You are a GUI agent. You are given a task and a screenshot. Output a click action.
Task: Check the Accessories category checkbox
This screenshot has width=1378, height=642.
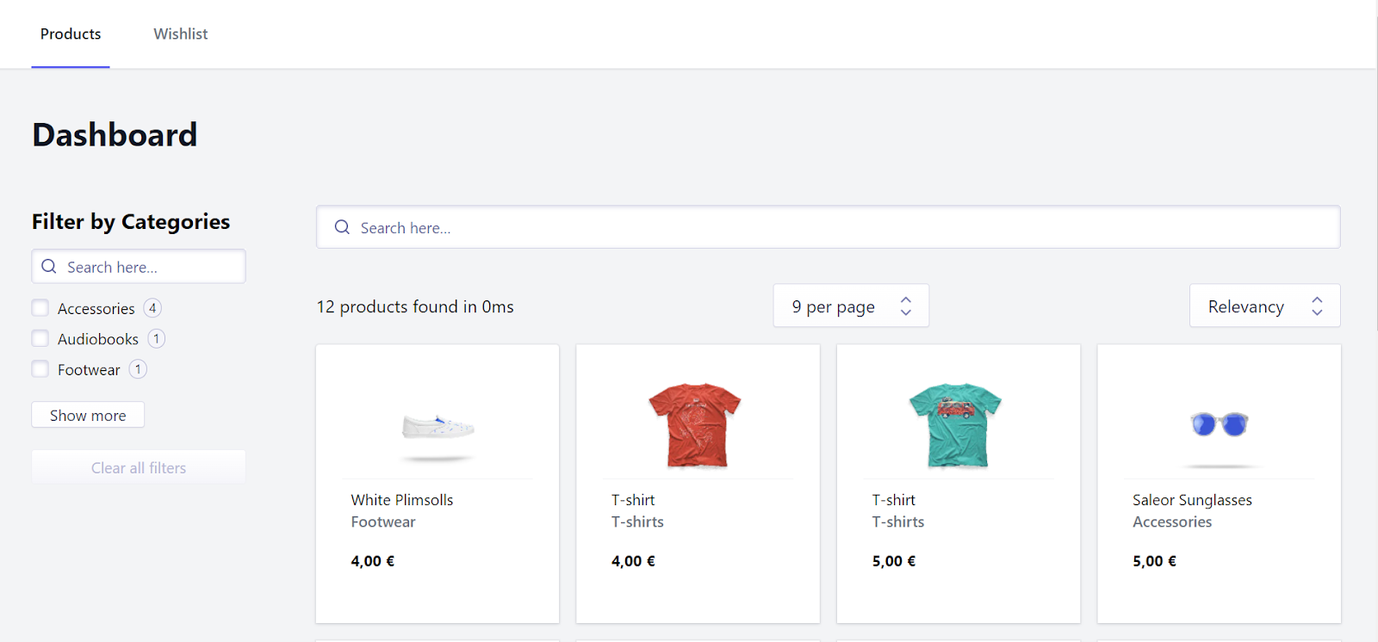point(40,308)
